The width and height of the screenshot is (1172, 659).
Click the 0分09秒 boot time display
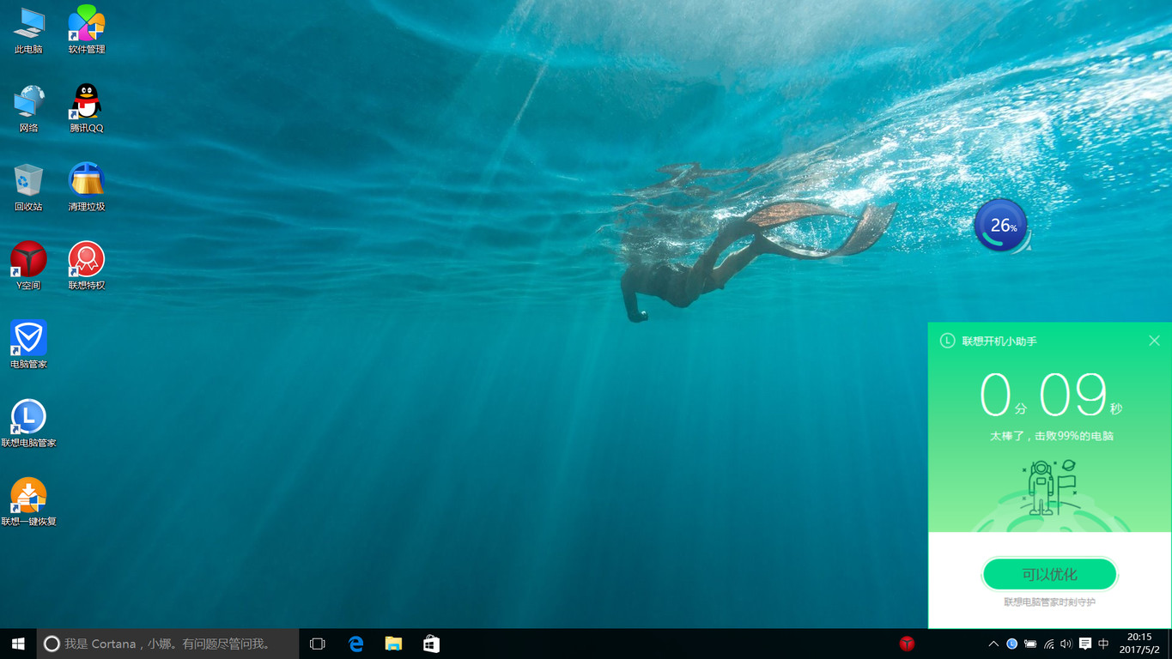(x=1051, y=395)
